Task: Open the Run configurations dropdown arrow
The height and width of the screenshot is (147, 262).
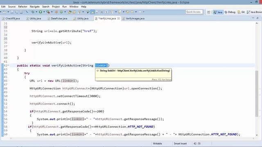Action: [x=44, y=12]
